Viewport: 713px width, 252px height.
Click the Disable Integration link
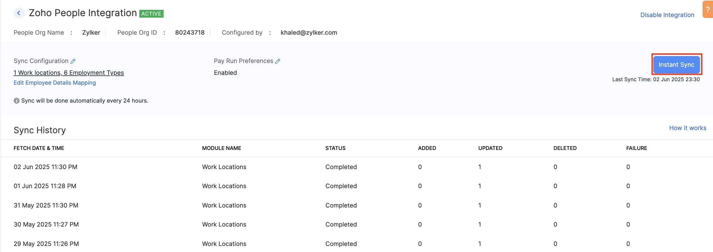[x=667, y=15]
